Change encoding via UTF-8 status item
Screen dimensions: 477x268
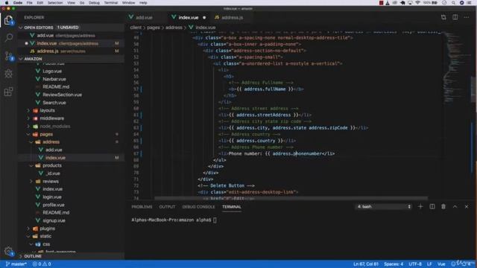click(x=415, y=264)
